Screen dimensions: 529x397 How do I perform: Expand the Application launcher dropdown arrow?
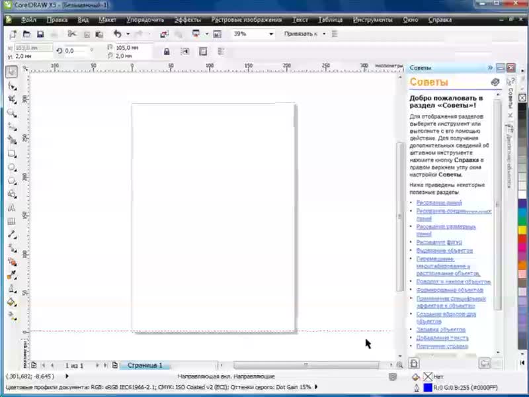point(207,34)
